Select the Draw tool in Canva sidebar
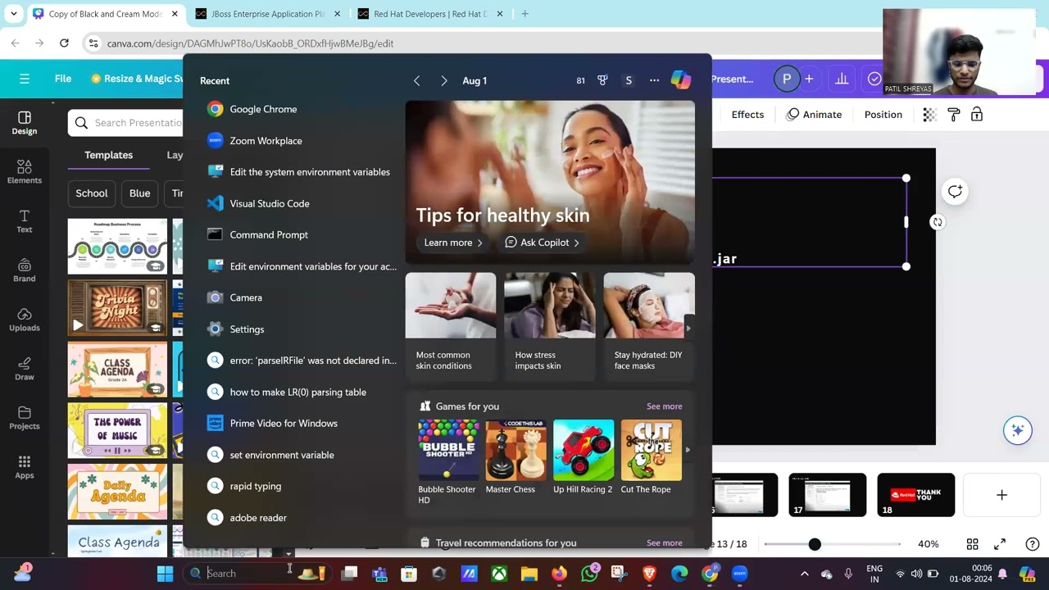Screen dimensions: 1049x590 coord(25,369)
